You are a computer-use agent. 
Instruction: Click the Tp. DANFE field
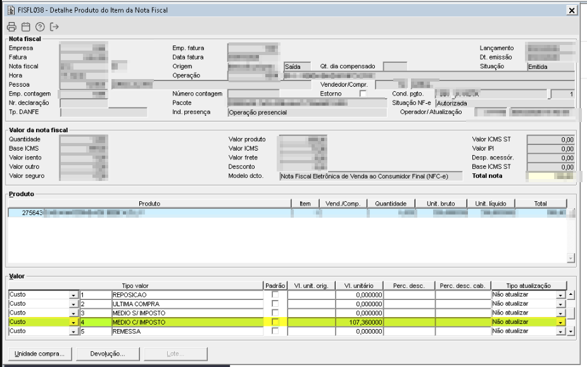pyautogui.click(x=104, y=112)
